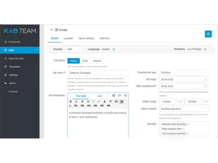Remove the Remote work flexibility benefit
Image resolution: width=218 pixels, height=163 pixels.
[187, 124]
